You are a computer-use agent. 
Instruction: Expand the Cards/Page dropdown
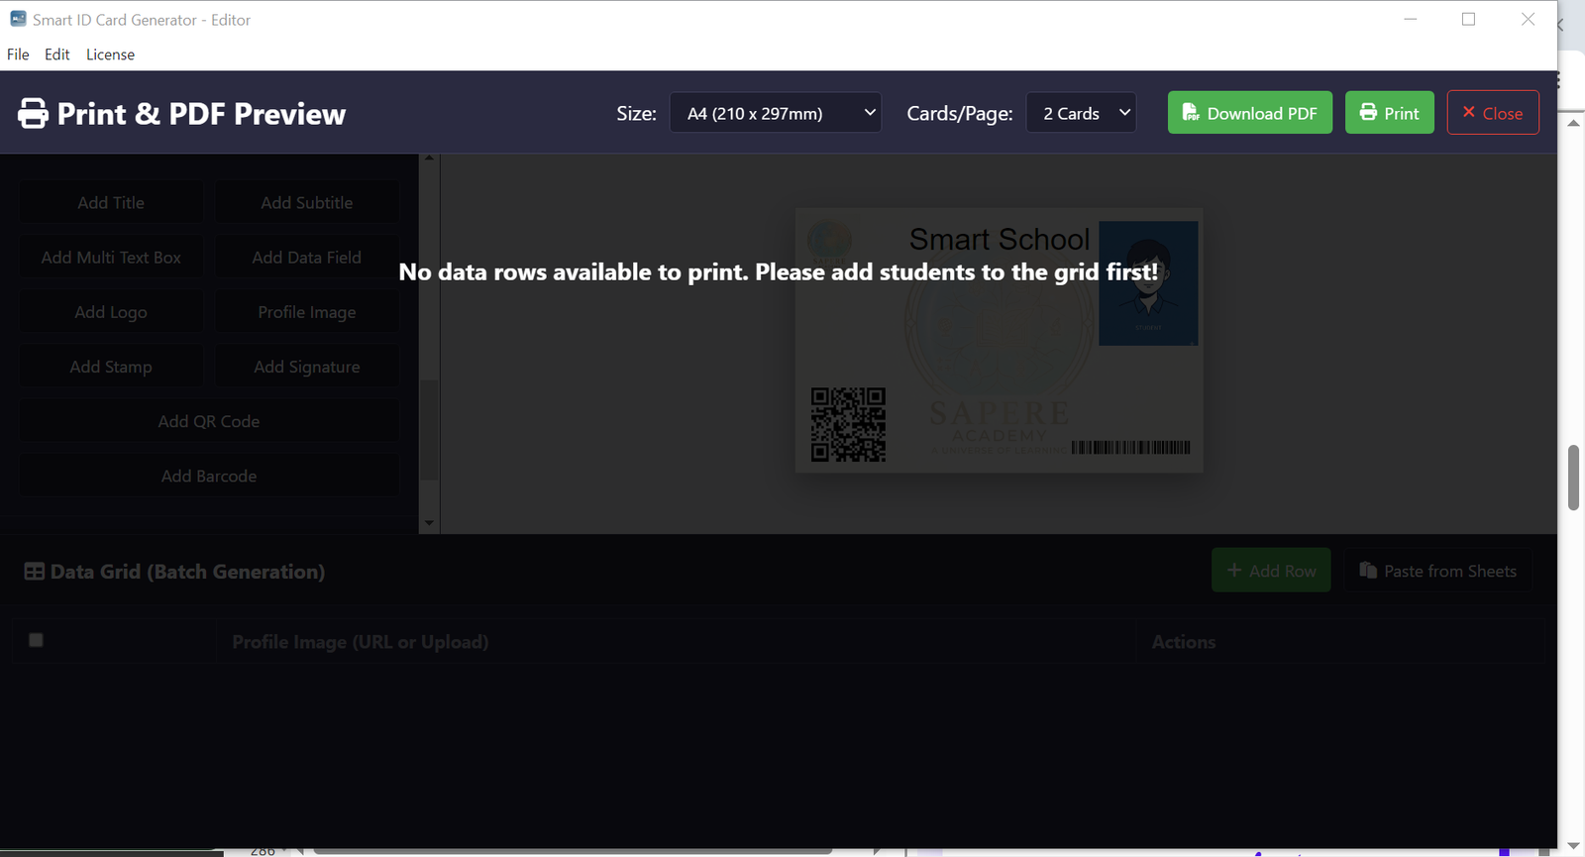point(1081,113)
